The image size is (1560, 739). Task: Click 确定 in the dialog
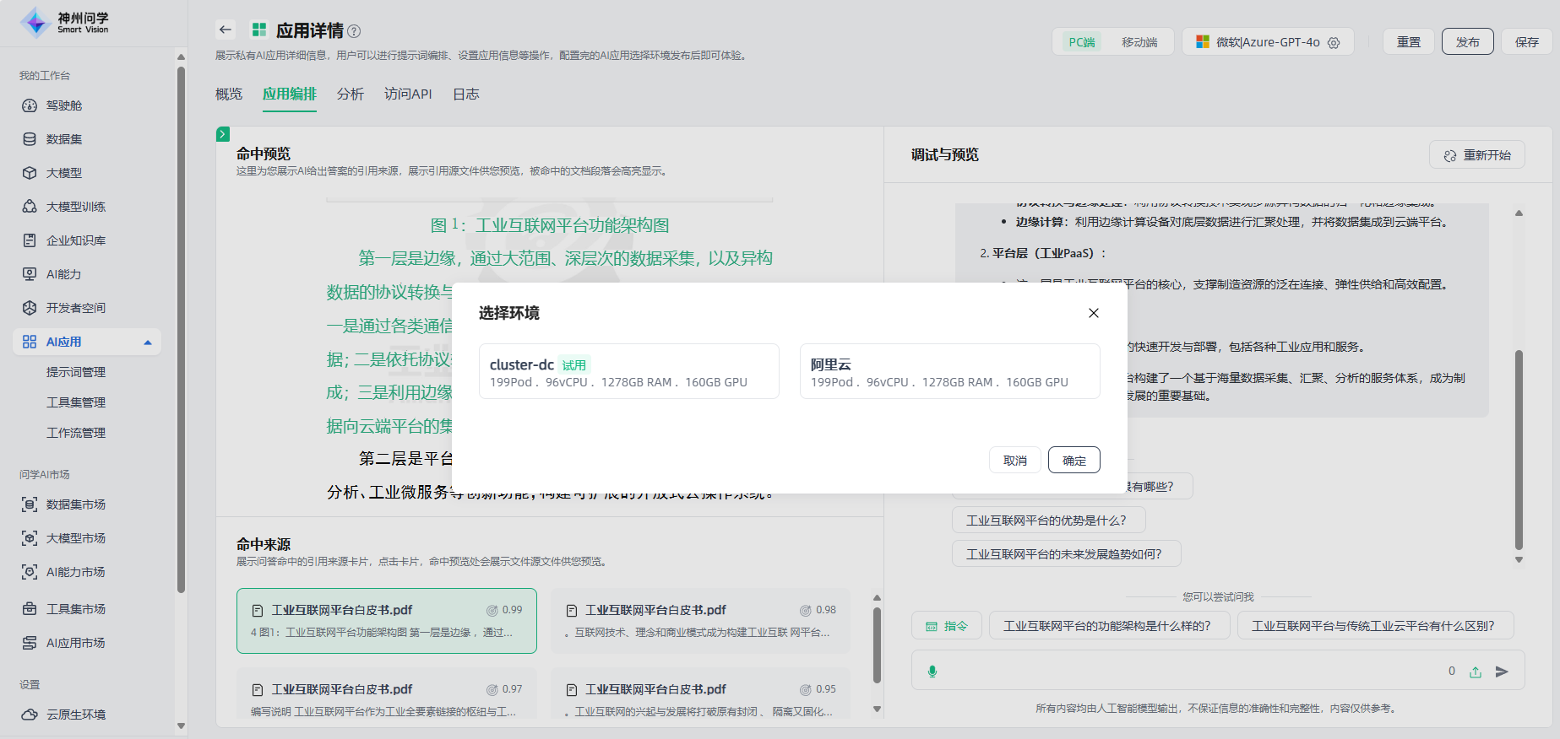pyautogui.click(x=1074, y=461)
